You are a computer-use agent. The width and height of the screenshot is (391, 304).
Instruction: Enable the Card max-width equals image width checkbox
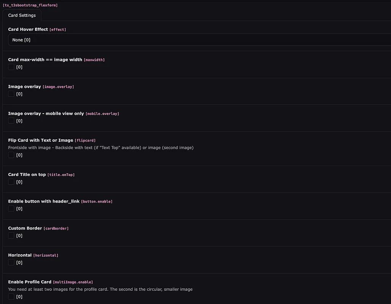pos(11,67)
